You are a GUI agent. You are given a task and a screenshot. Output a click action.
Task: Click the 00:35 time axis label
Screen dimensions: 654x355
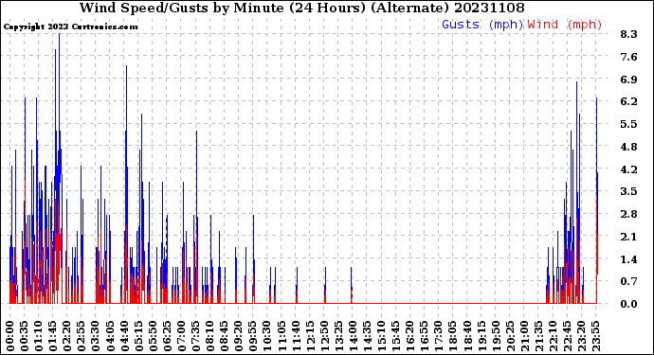(x=25, y=336)
